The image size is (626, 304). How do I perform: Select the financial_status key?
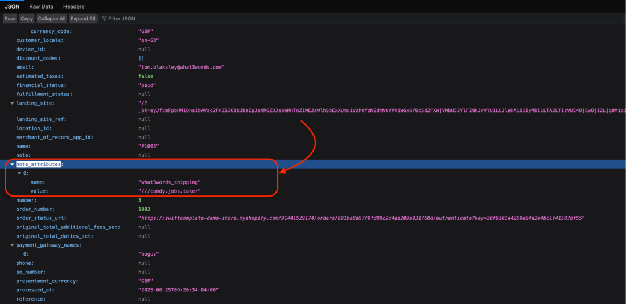(41, 85)
